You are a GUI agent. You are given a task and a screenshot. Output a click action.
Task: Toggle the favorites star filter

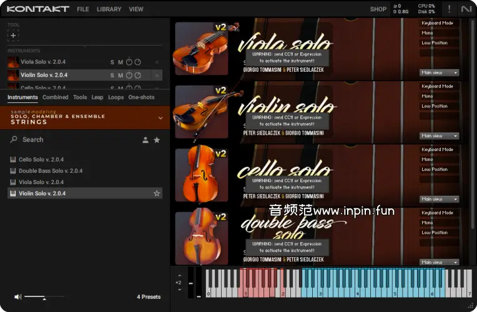pyautogui.click(x=157, y=140)
